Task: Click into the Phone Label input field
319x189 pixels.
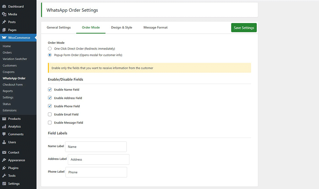Action: [x=96, y=172]
